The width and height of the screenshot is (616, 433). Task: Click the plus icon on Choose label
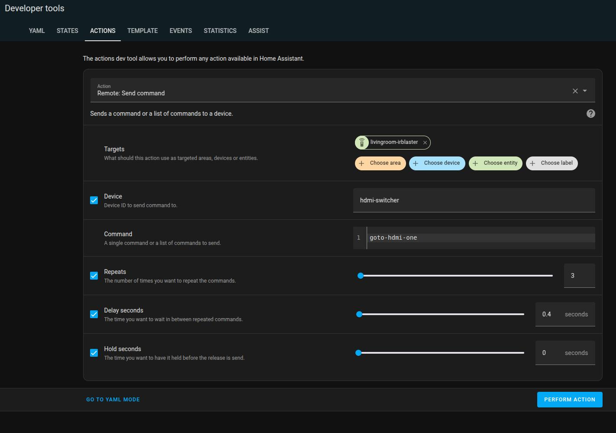532,163
